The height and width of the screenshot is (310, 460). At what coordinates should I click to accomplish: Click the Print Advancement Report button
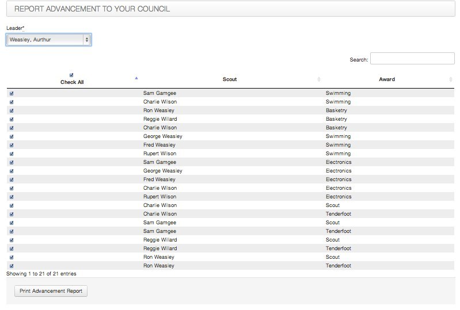(x=51, y=291)
